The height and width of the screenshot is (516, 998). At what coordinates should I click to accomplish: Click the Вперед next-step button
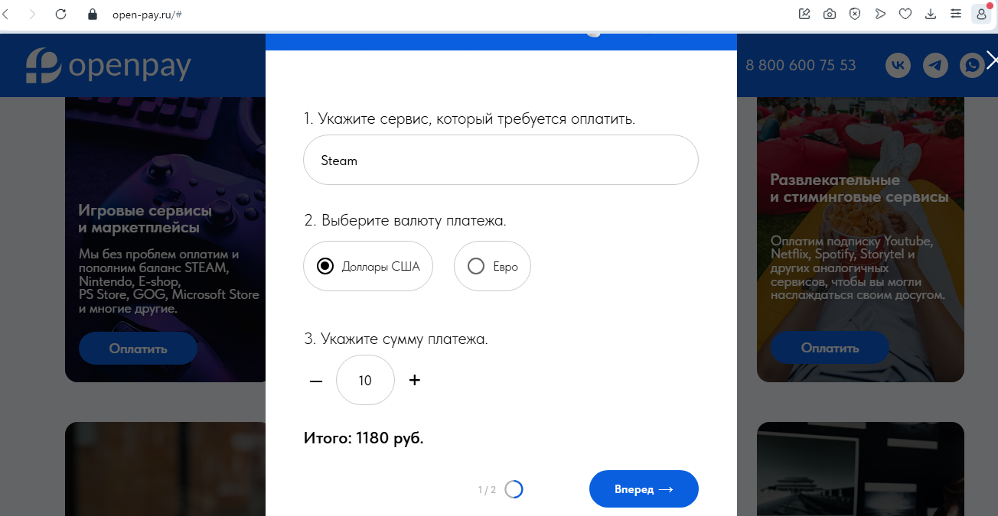click(x=644, y=489)
